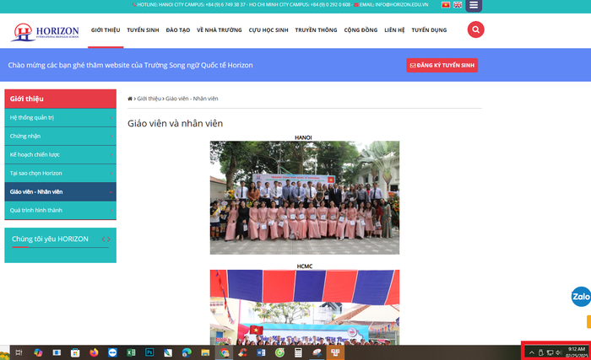Switch language with the UK flag icon
The width and height of the screenshot is (591, 360).
click(x=457, y=5)
